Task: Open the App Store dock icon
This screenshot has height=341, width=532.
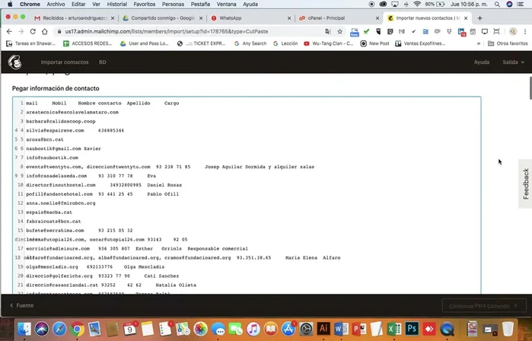Action: pos(288,329)
